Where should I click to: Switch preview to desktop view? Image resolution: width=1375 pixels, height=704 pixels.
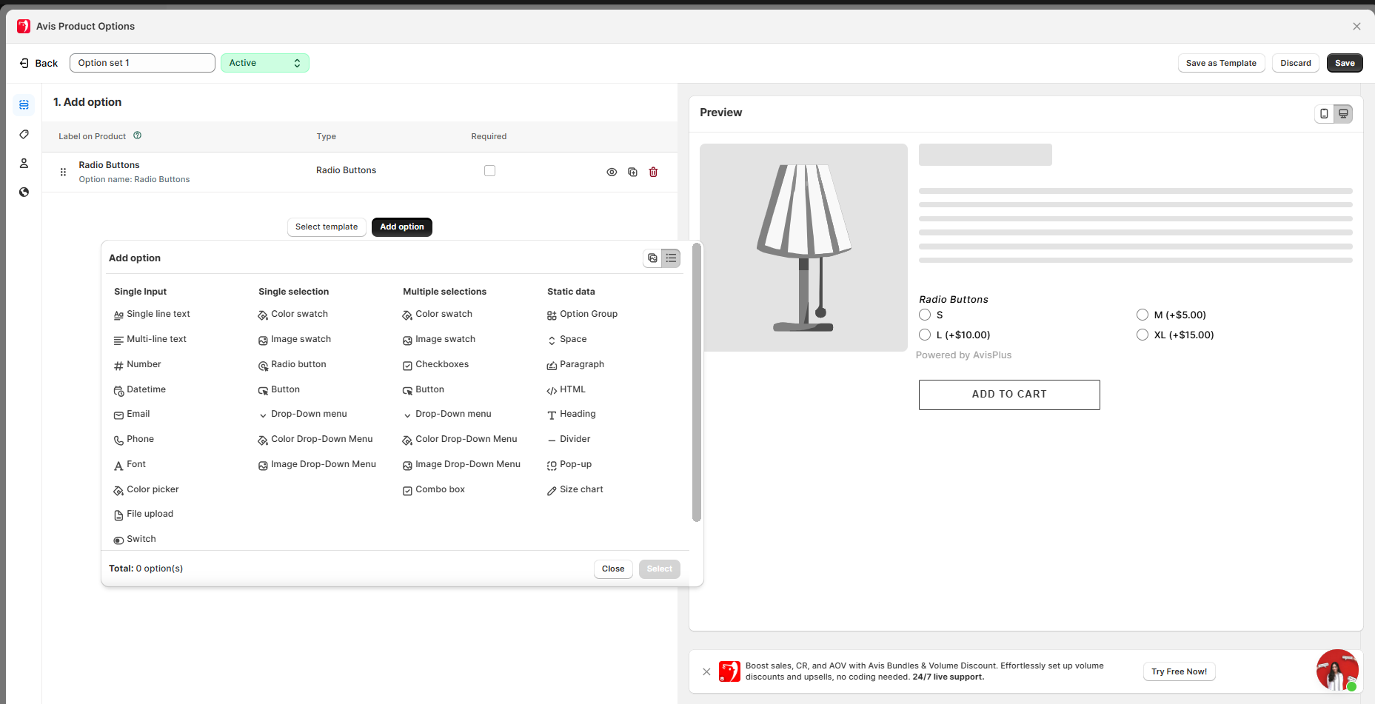pos(1343,113)
